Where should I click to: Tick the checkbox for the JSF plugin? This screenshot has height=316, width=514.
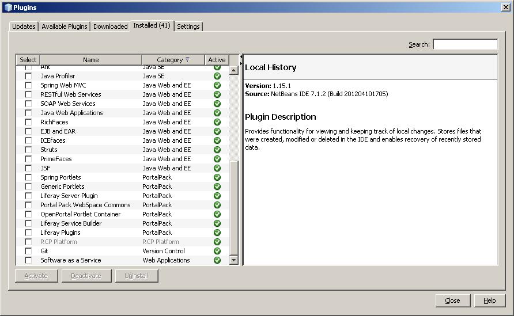[x=28, y=168]
